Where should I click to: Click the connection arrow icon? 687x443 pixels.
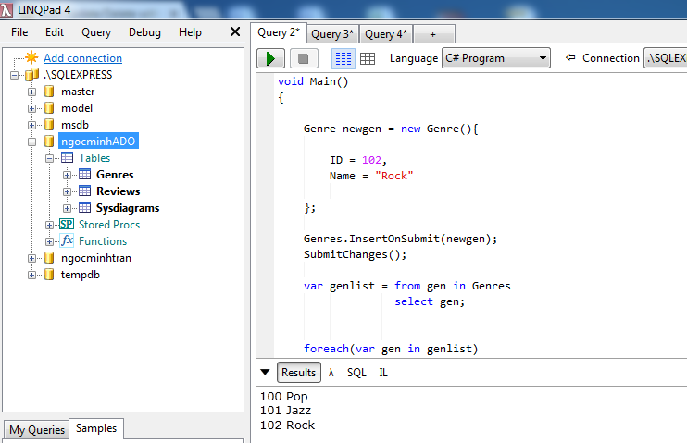[x=570, y=57]
